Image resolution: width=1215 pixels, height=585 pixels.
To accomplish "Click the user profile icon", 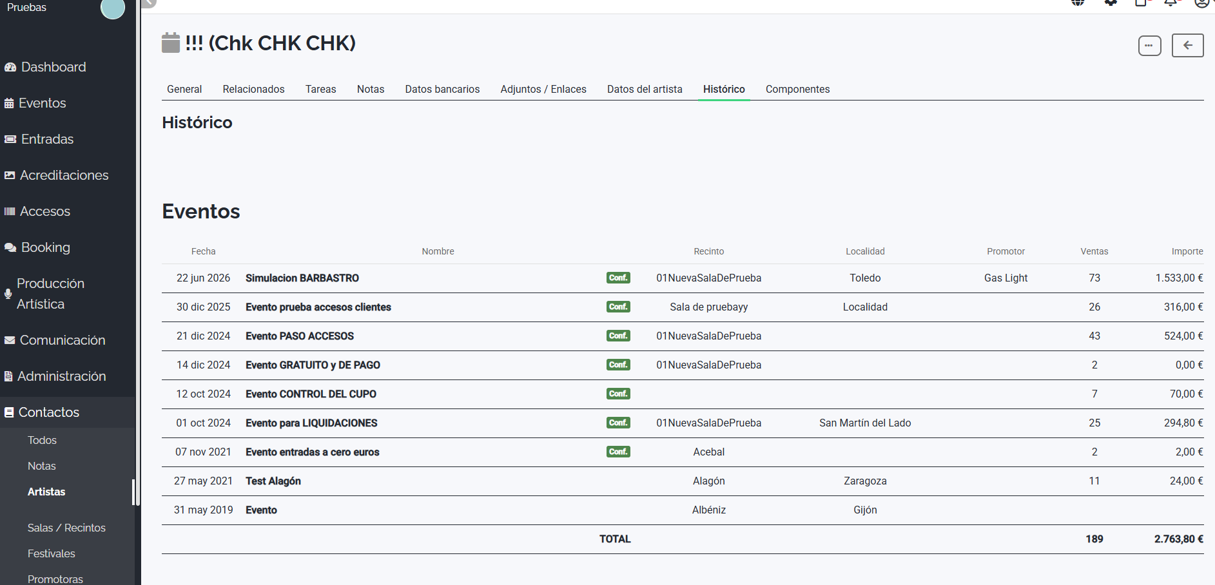I will coord(1201,3).
